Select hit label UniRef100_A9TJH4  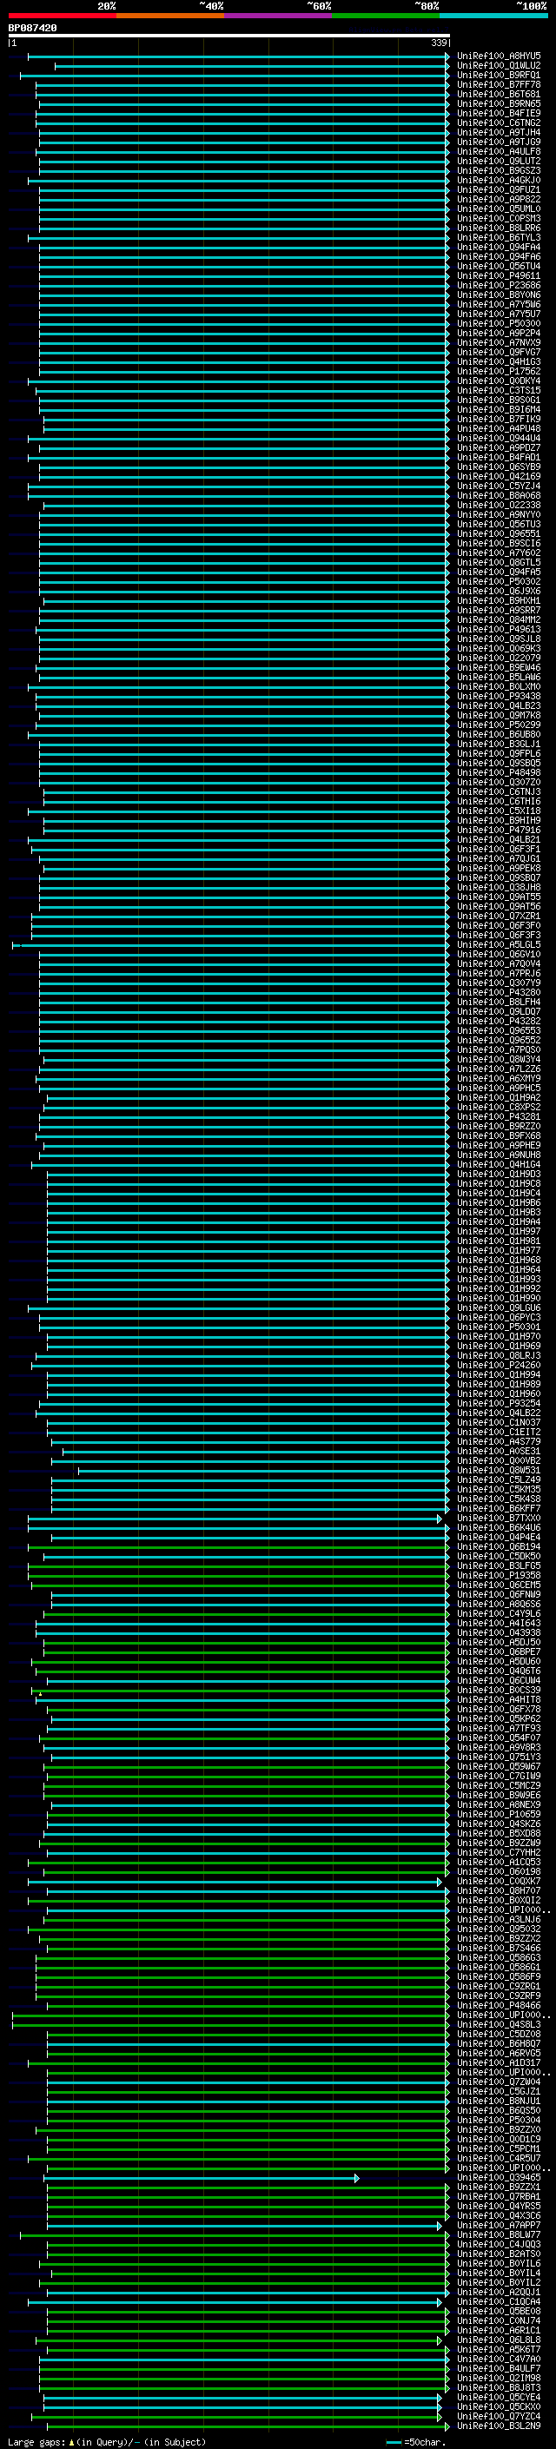click(x=499, y=132)
